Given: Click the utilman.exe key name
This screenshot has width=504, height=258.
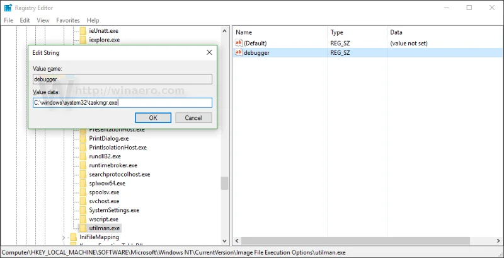Looking at the screenshot, I should point(104,228).
